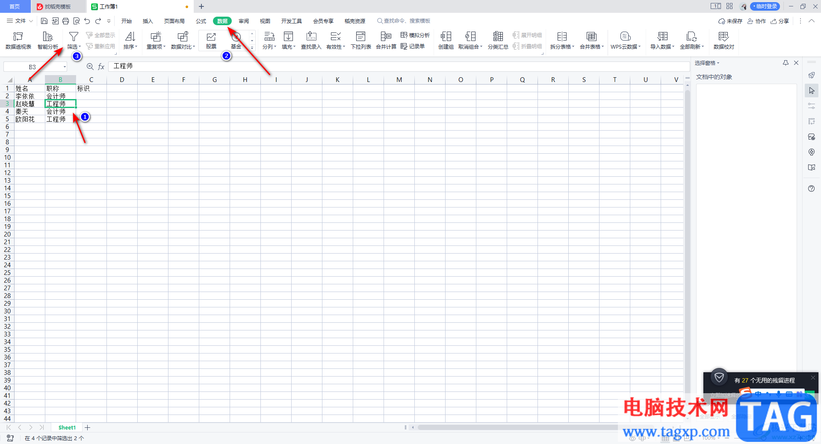Undo the last action
821x444 pixels.
[87, 21]
